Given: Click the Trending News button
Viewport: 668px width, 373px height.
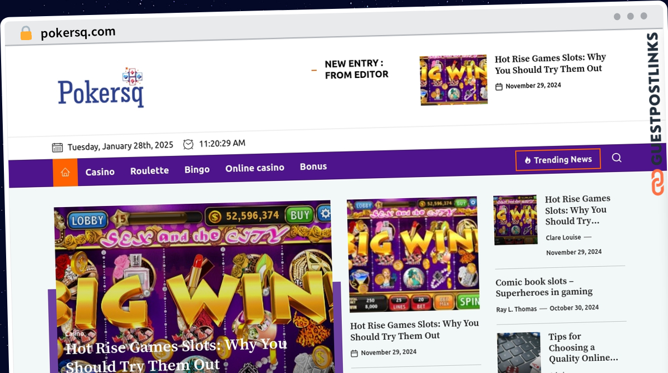Looking at the screenshot, I should 558,160.
